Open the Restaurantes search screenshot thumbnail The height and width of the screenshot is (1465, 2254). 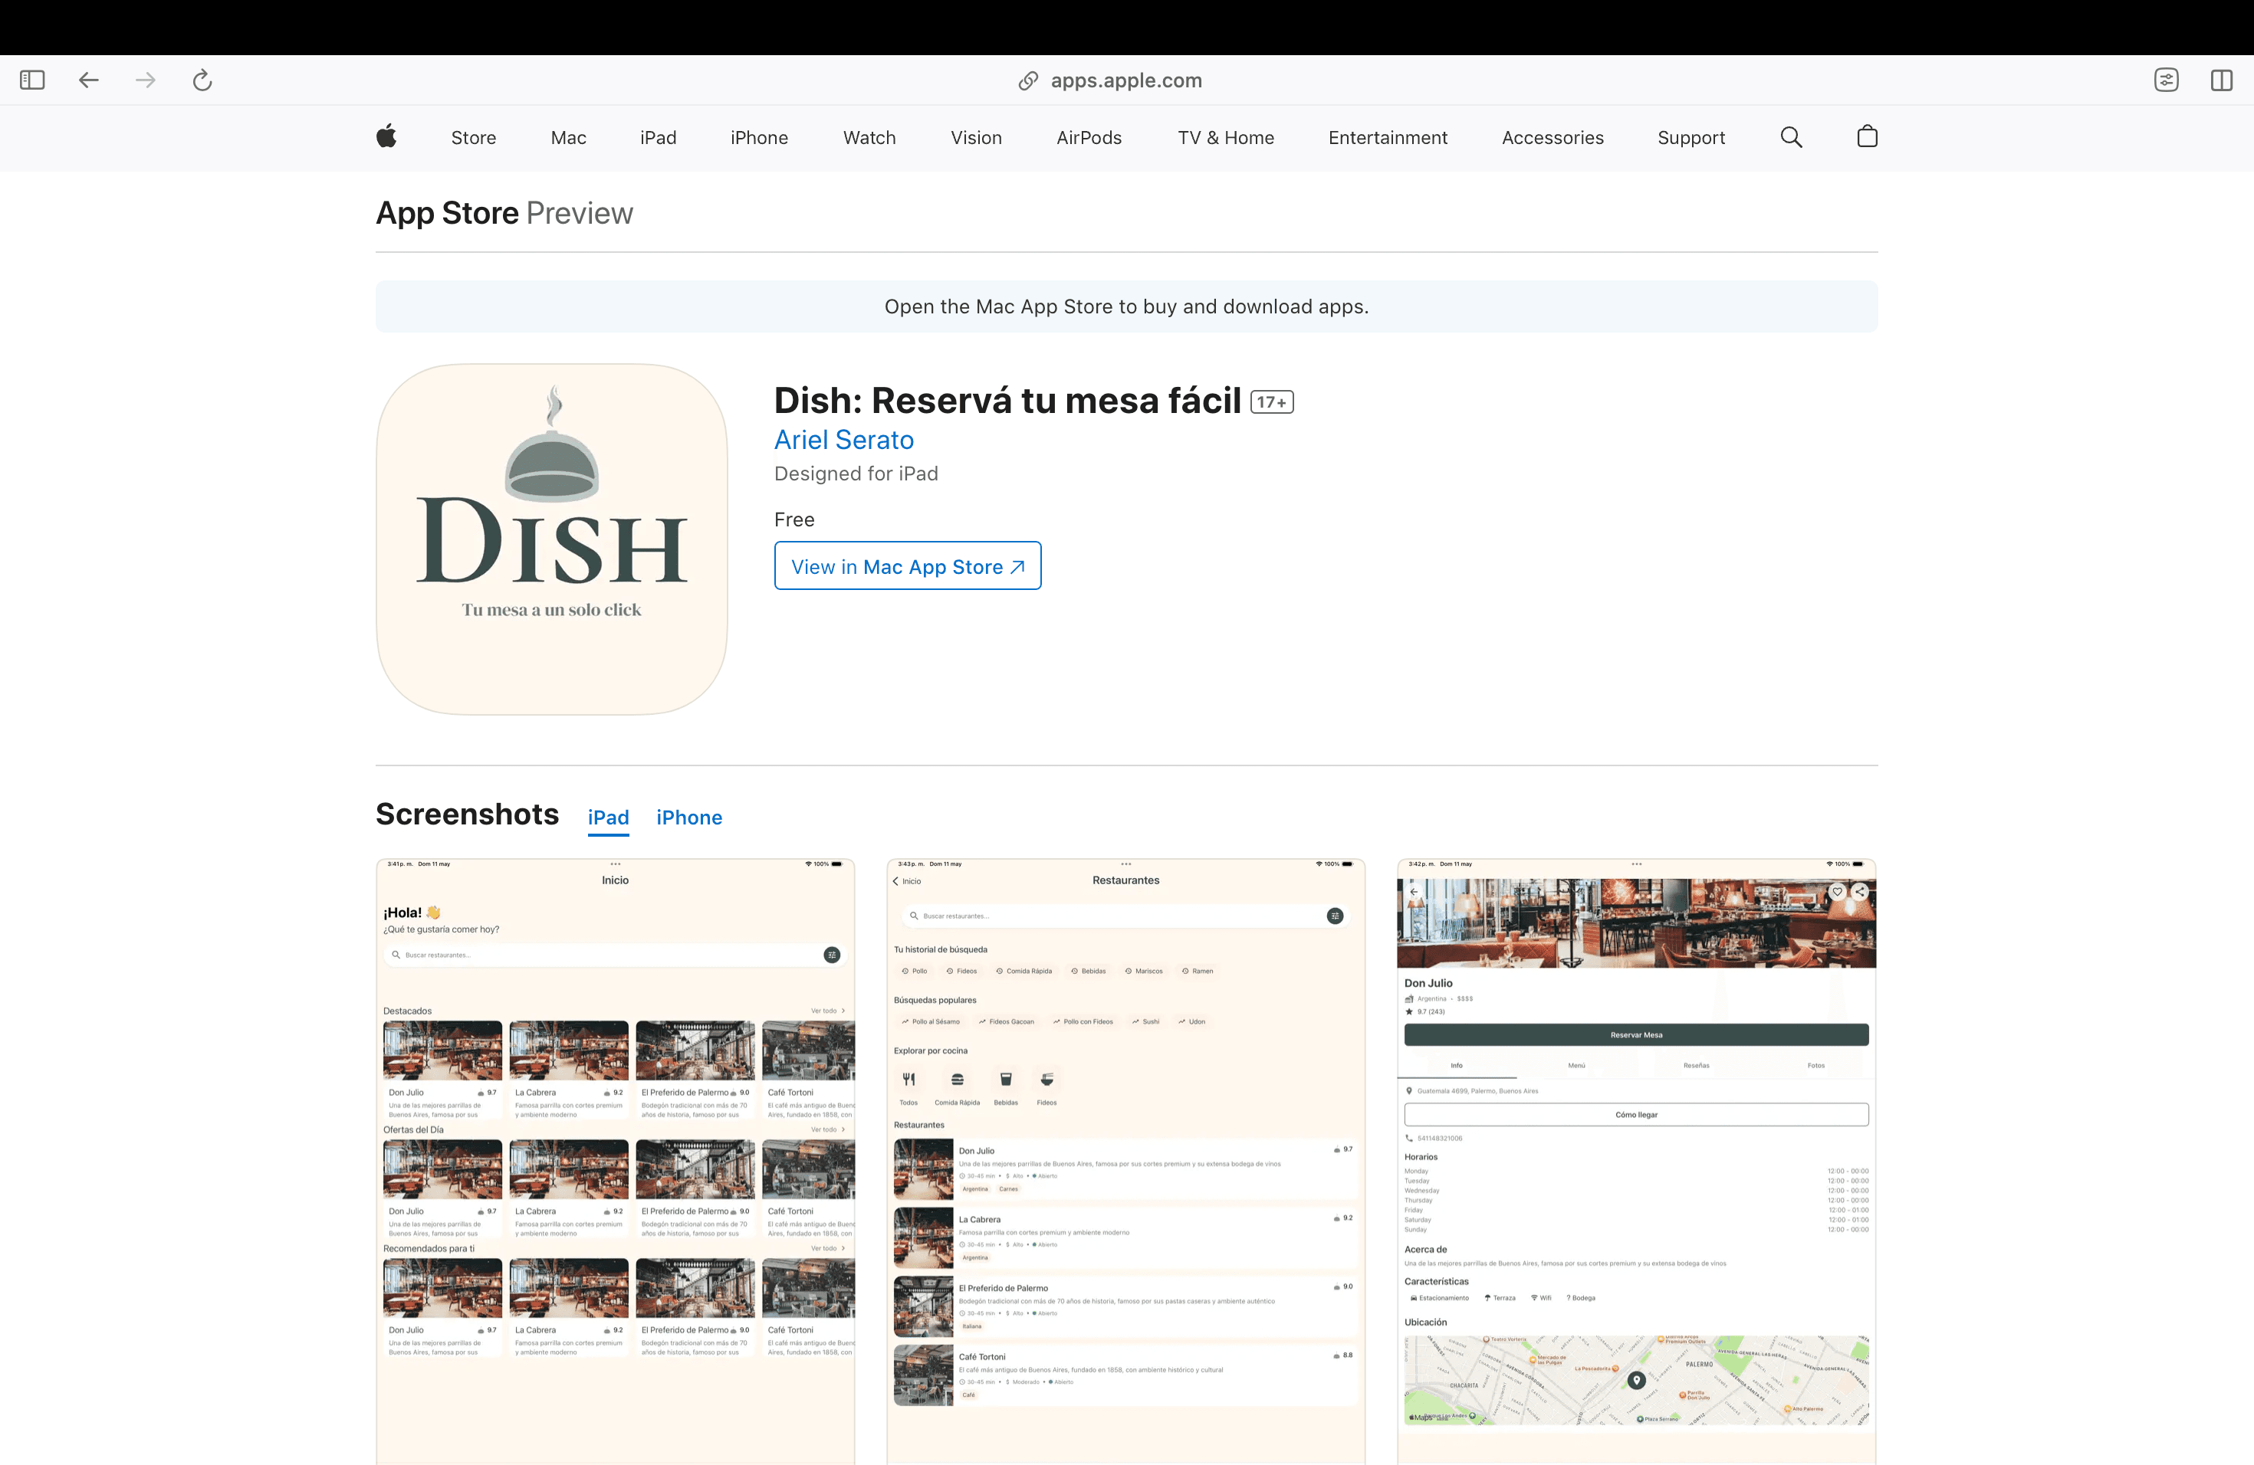(1126, 1162)
